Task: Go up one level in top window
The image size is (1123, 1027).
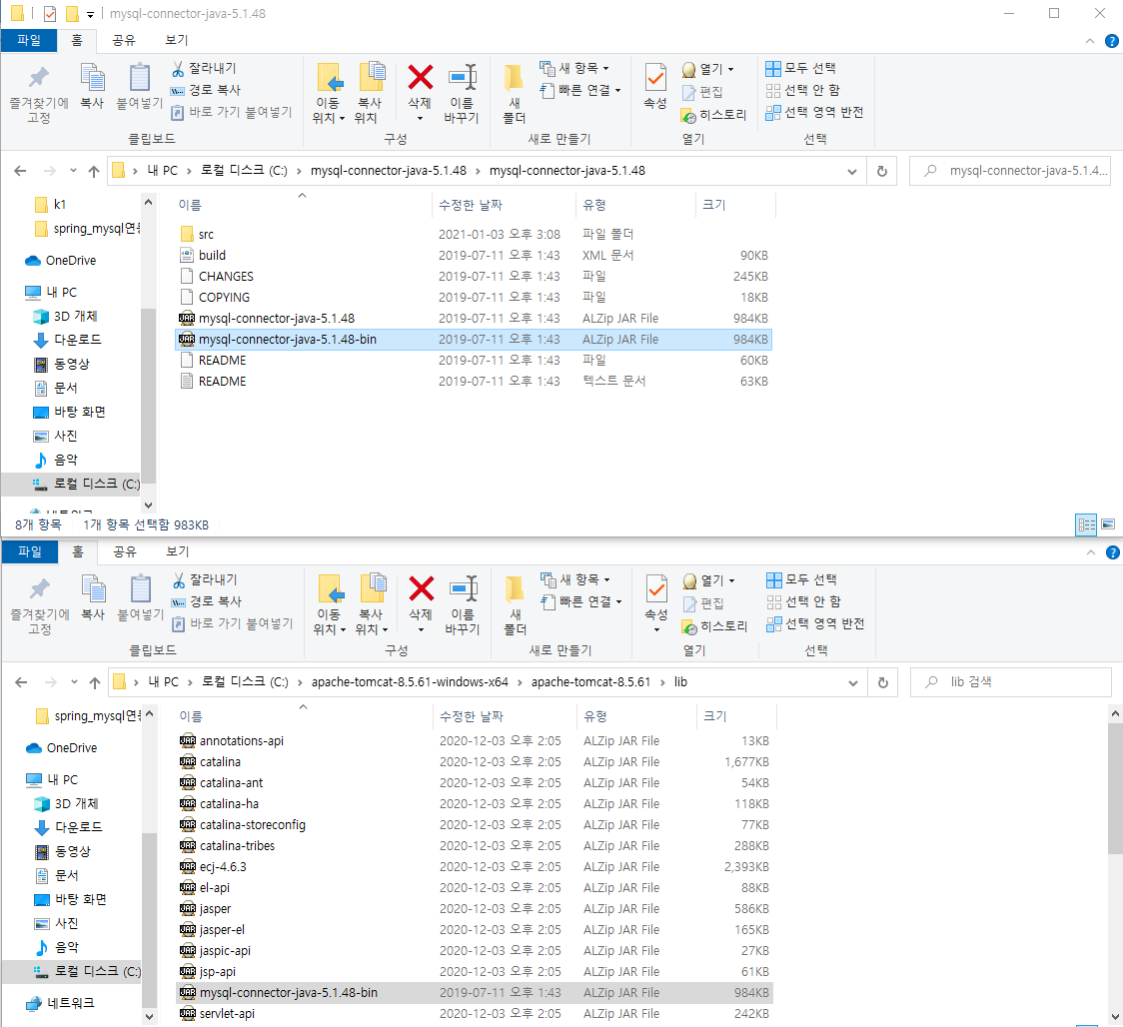Action: click(94, 171)
